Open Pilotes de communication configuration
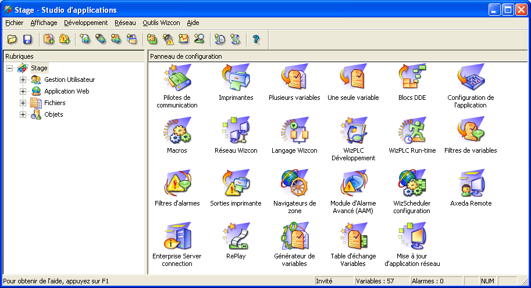 coord(177,78)
